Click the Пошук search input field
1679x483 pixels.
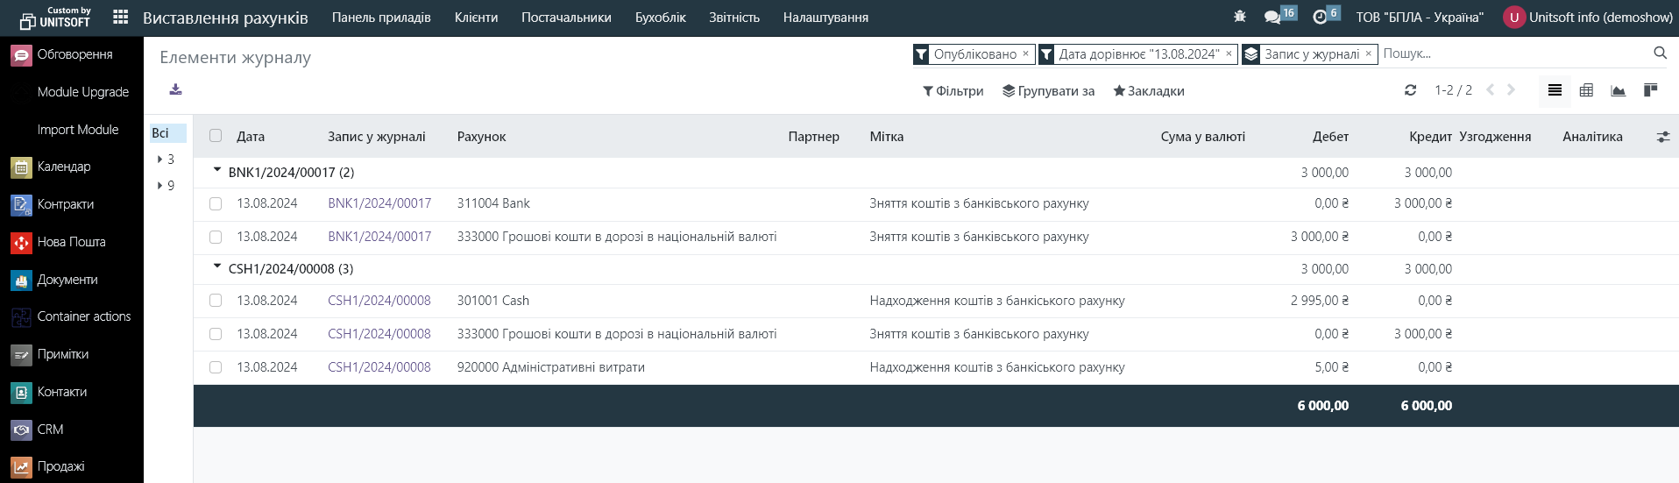click(1512, 53)
